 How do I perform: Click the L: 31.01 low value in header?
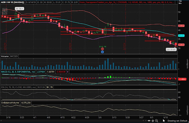57,2
